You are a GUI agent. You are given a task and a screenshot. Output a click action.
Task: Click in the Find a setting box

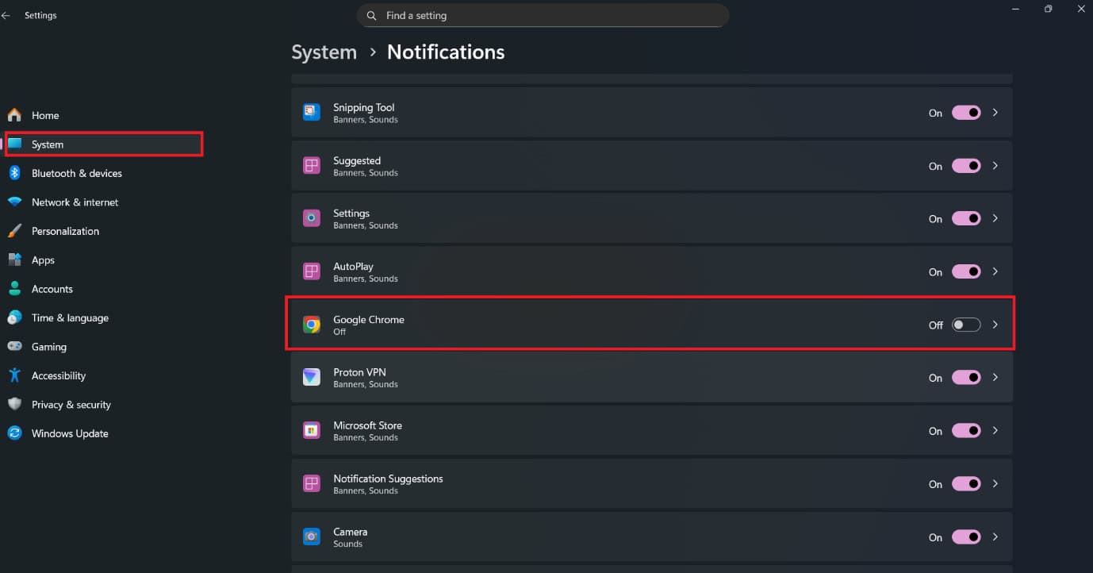pyautogui.click(x=543, y=16)
